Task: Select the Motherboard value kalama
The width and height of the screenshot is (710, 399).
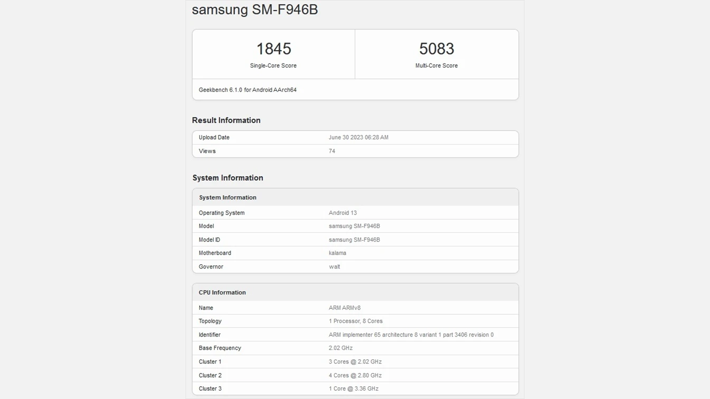Action: pos(337,253)
